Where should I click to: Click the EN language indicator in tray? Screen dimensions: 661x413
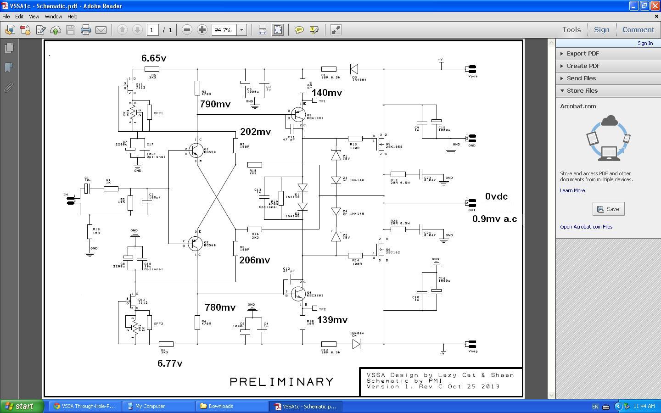tap(595, 407)
